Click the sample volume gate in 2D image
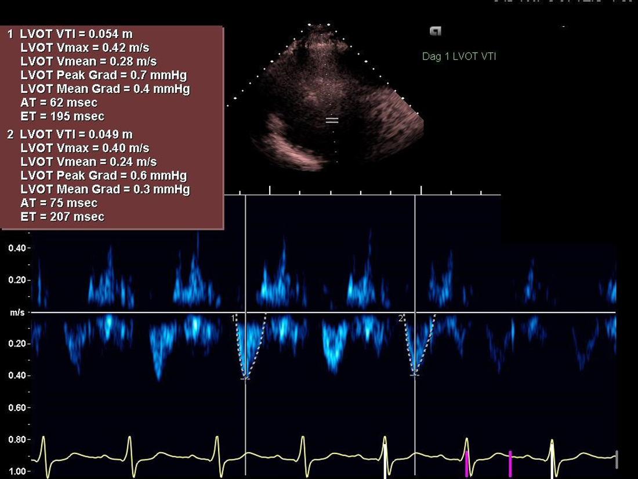Screen dimensions: 638x479 [x=332, y=120]
